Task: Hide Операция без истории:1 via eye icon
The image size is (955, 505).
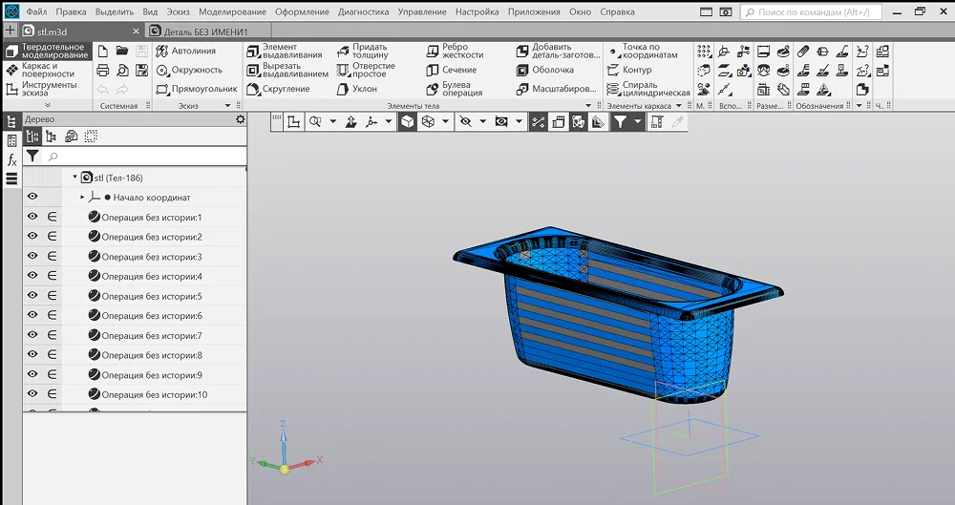Action: coord(32,217)
